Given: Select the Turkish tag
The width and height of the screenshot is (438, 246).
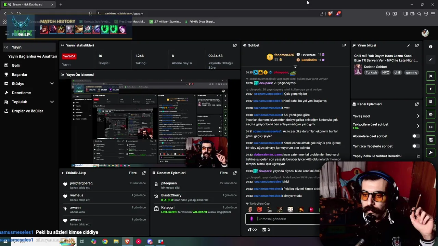Looking at the screenshot, I should (371, 72).
